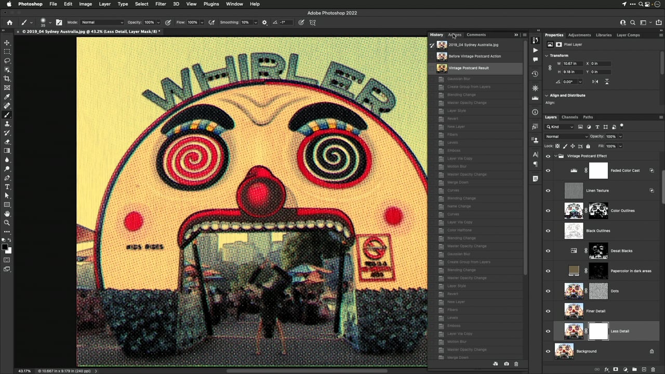The height and width of the screenshot is (374, 665).
Task: Toggle symmetry butterfly icon
Action: pyautogui.click(x=313, y=22)
